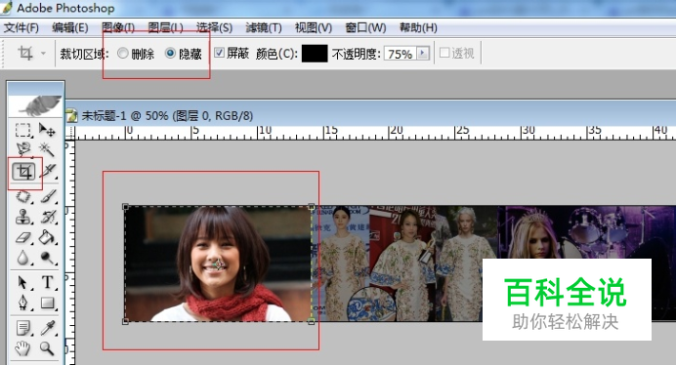Open the 窗口(W) menu
This screenshot has height=365, width=676.
click(365, 28)
